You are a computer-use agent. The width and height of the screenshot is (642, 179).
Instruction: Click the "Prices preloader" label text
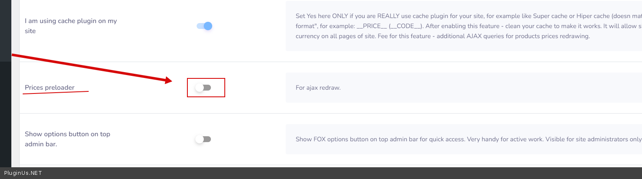(x=50, y=88)
